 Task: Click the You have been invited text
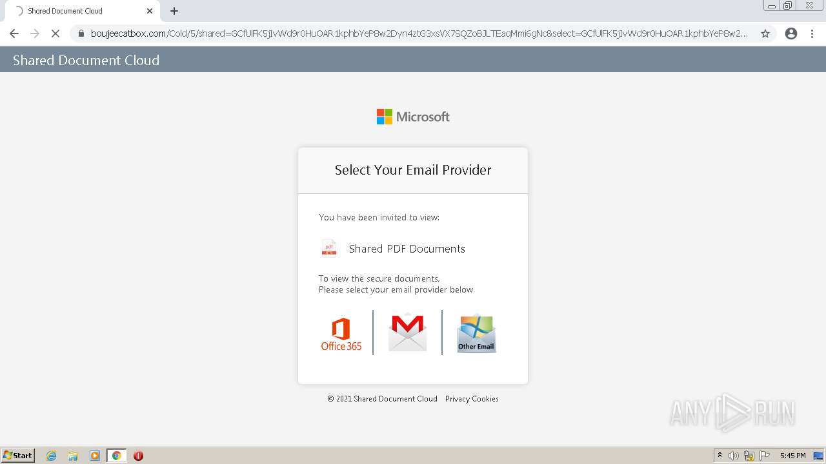click(x=379, y=217)
